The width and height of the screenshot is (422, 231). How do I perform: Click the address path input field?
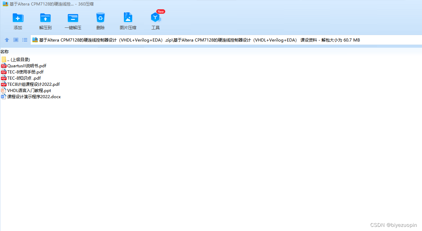[226, 40]
